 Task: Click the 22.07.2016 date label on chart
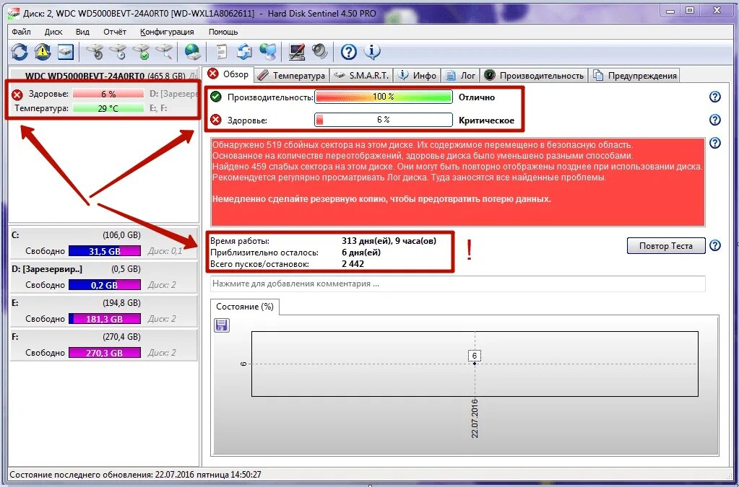pos(475,418)
